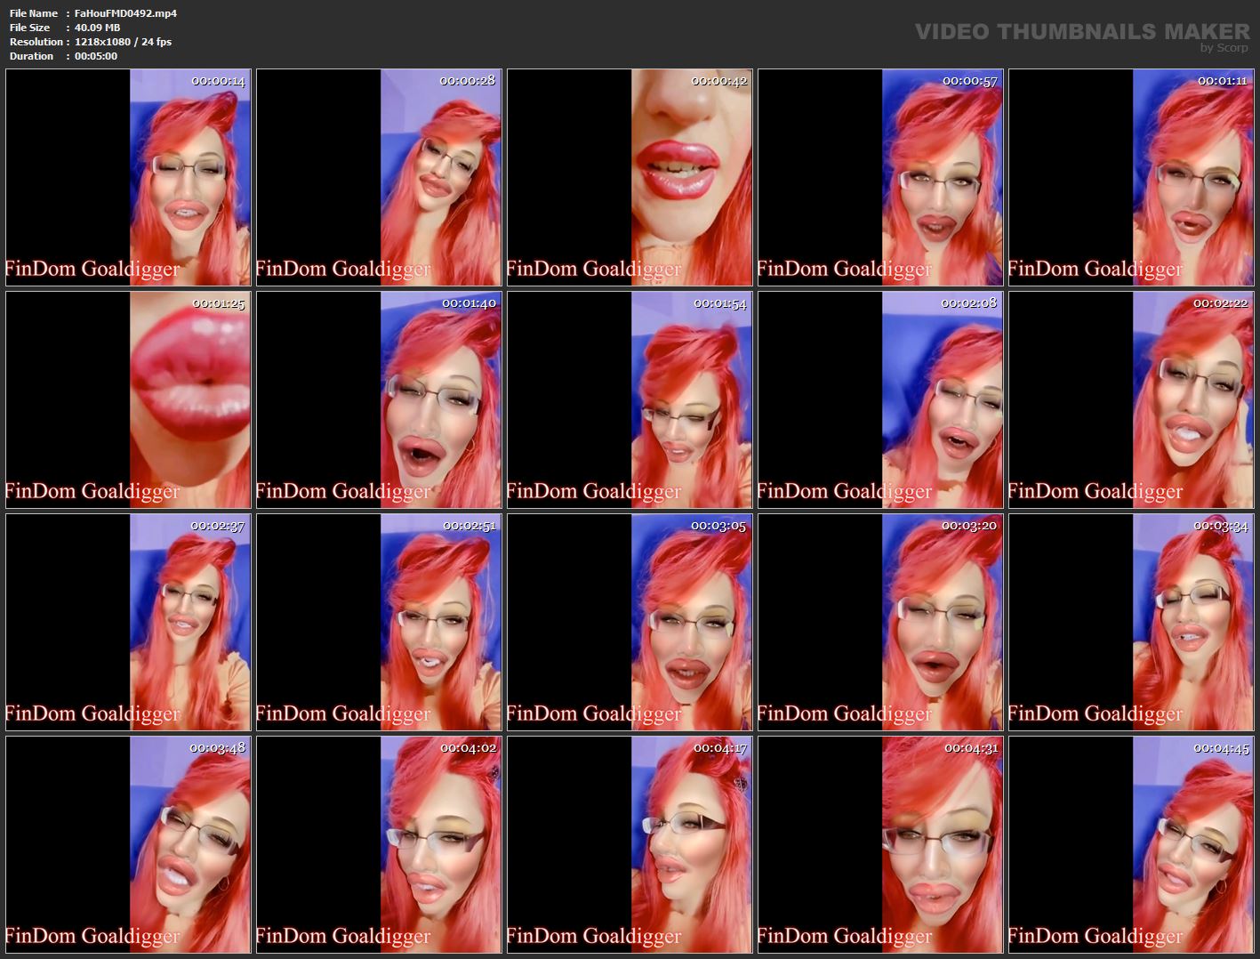This screenshot has width=1260, height=959.
Task: Open the thumbnail stamped 00:02:08
Action: point(881,400)
